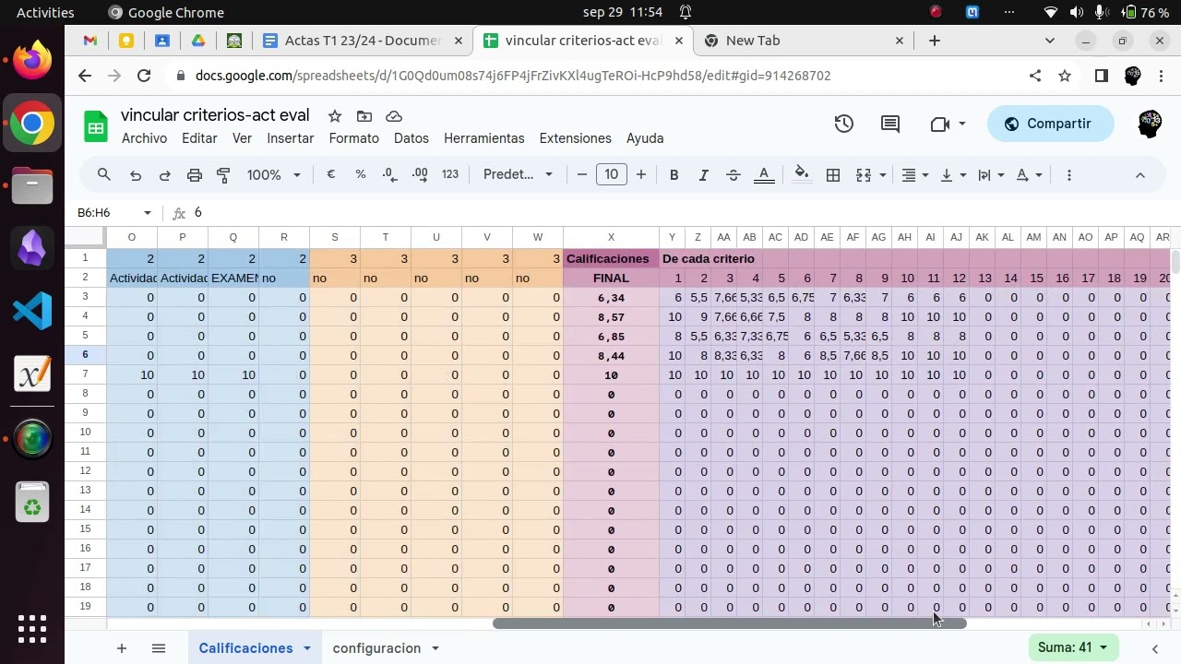Redo the last undone action
Viewport: 1181px width, 664px height.
pyautogui.click(x=165, y=175)
